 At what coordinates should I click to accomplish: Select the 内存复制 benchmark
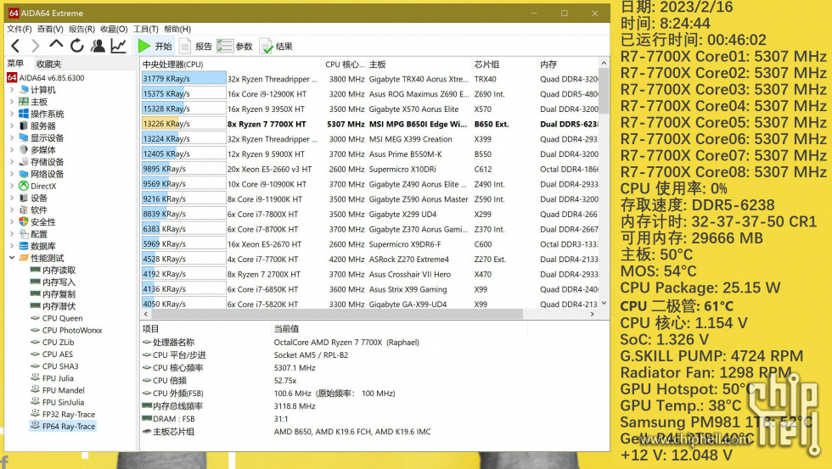[53, 294]
